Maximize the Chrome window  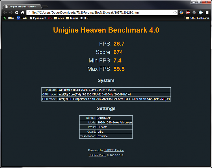point(199,2)
